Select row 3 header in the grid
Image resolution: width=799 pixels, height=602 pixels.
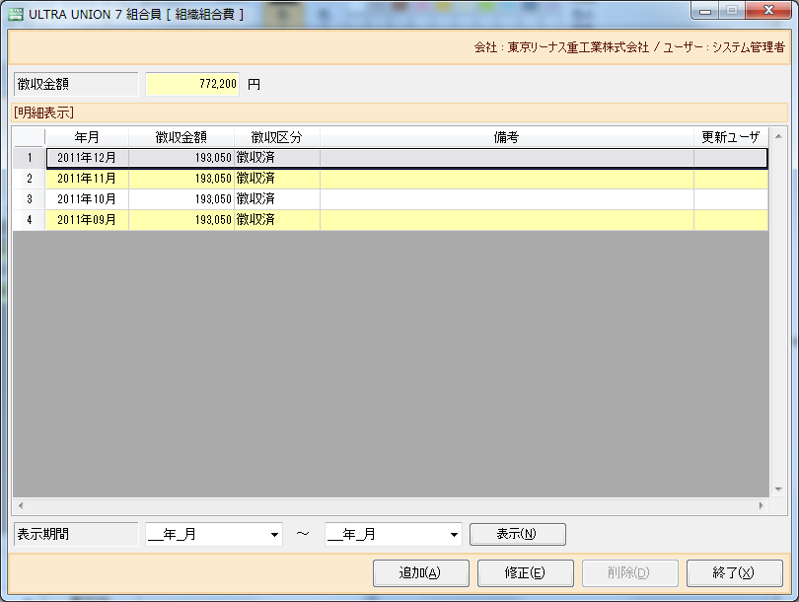pyautogui.click(x=29, y=199)
